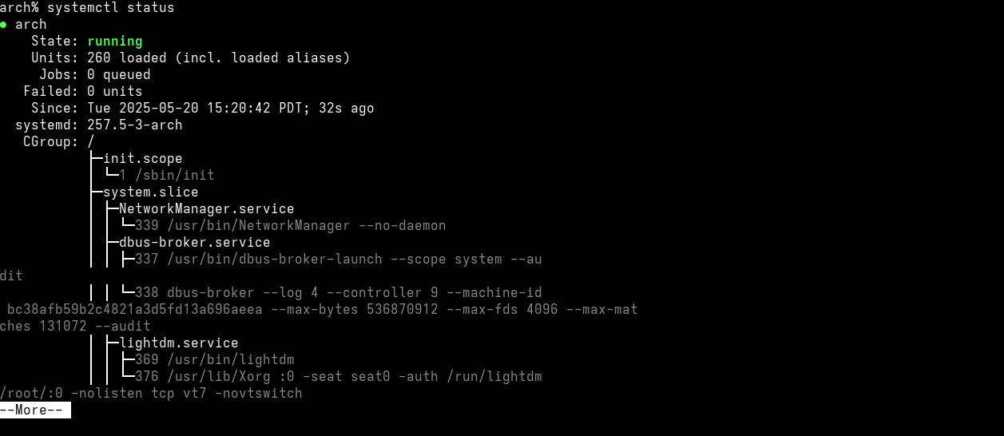
Task: Click the PID 339 NetworkManager process line
Action: point(290,225)
